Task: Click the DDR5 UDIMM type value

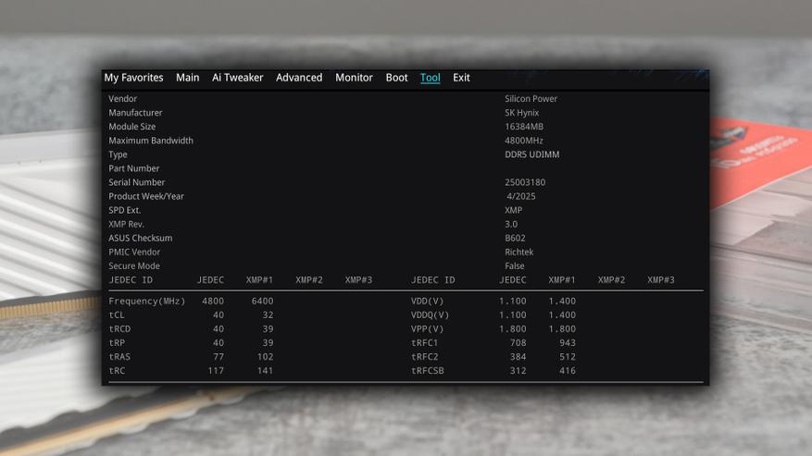Action: click(531, 154)
